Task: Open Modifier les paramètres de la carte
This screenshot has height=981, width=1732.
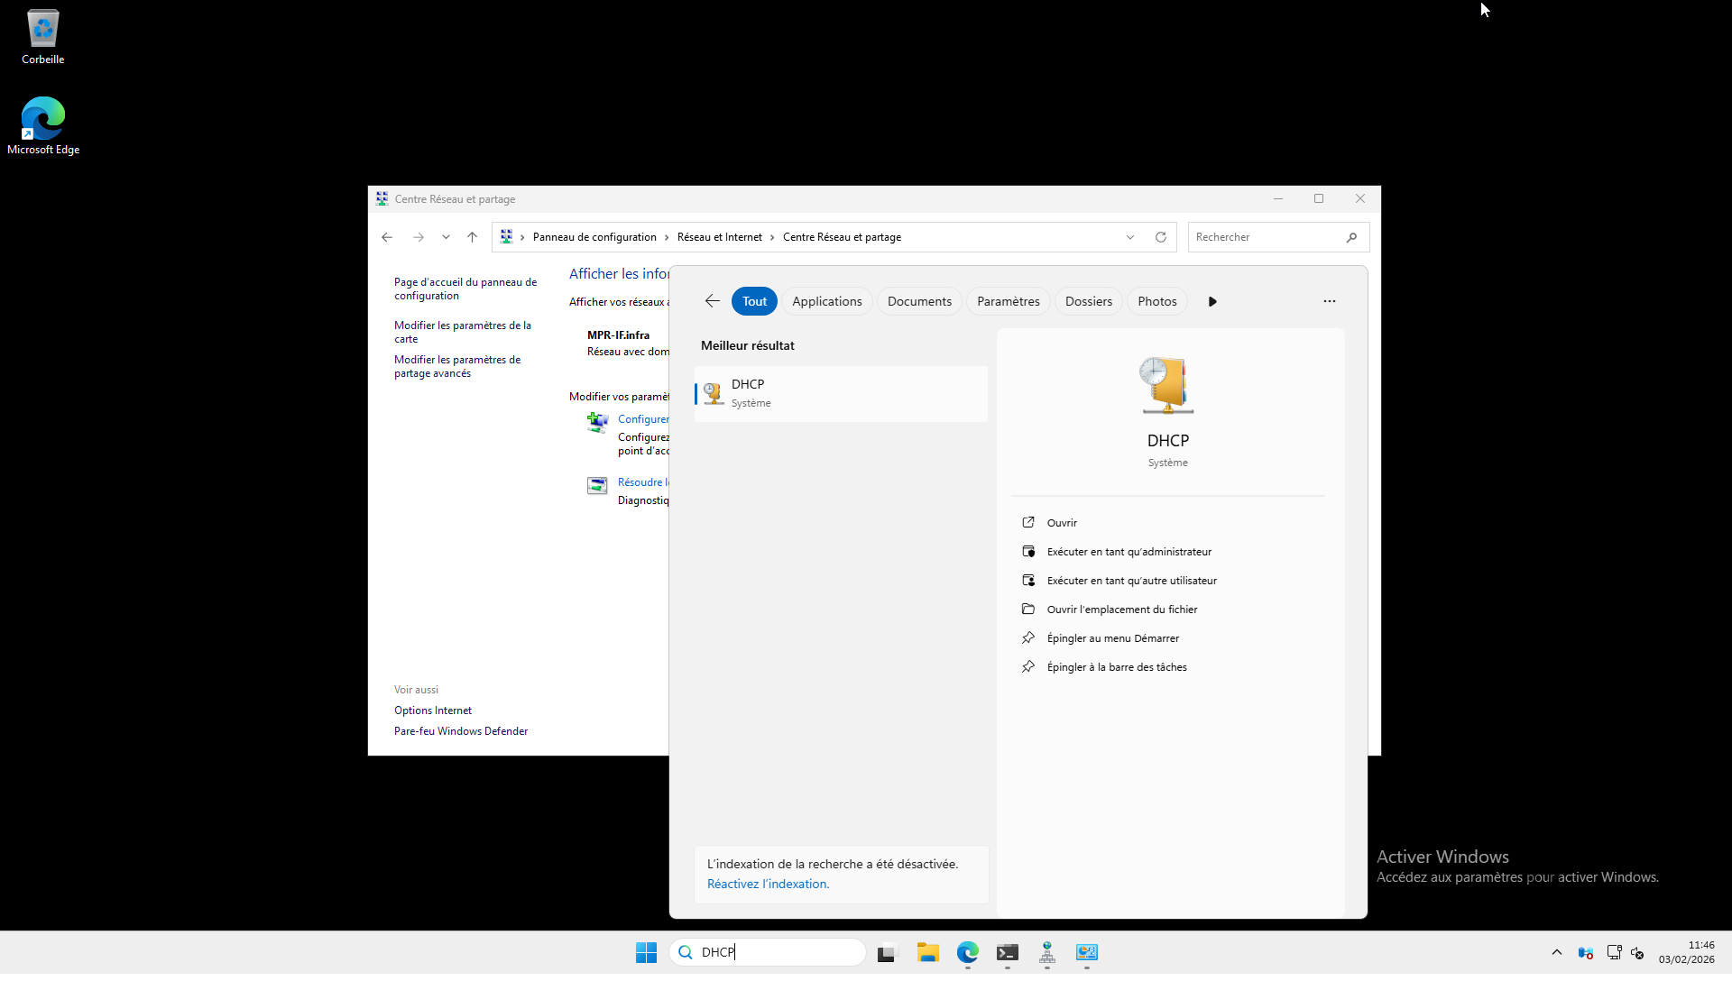Action: point(462,332)
